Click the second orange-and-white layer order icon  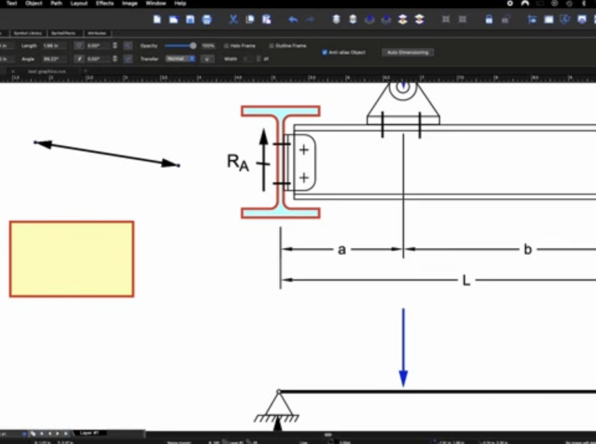click(x=419, y=19)
